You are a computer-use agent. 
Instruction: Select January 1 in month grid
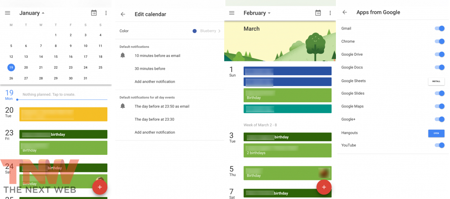point(56,35)
